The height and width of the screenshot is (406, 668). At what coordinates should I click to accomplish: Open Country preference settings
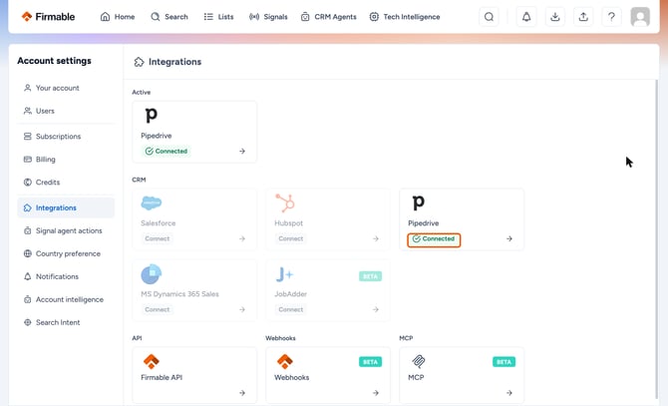pyautogui.click(x=66, y=254)
